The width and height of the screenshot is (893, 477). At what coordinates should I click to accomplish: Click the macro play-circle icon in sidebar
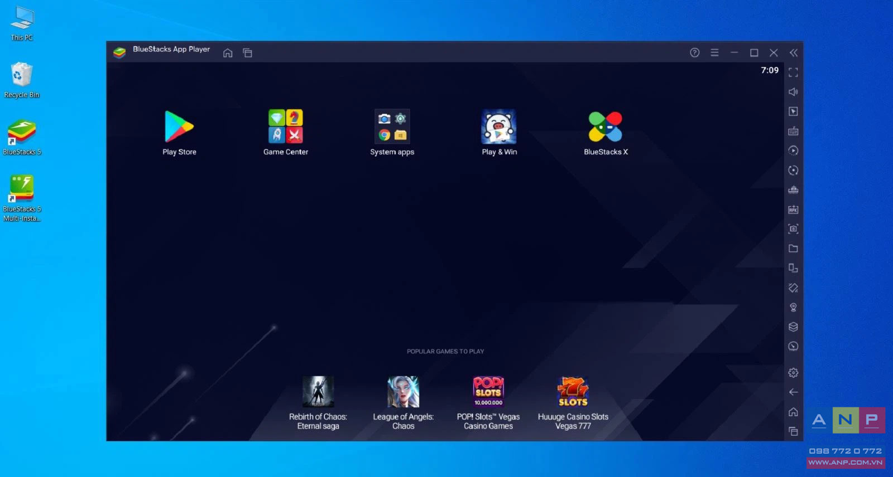click(x=793, y=150)
